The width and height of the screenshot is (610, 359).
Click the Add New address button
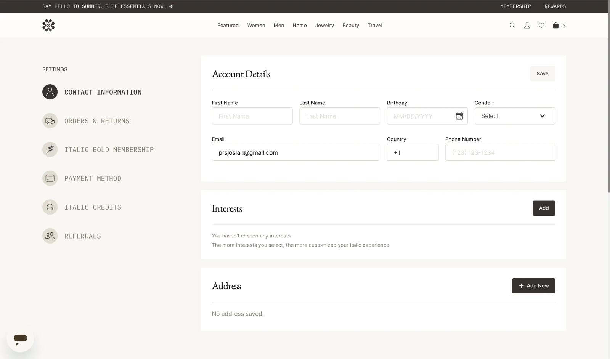click(x=533, y=286)
